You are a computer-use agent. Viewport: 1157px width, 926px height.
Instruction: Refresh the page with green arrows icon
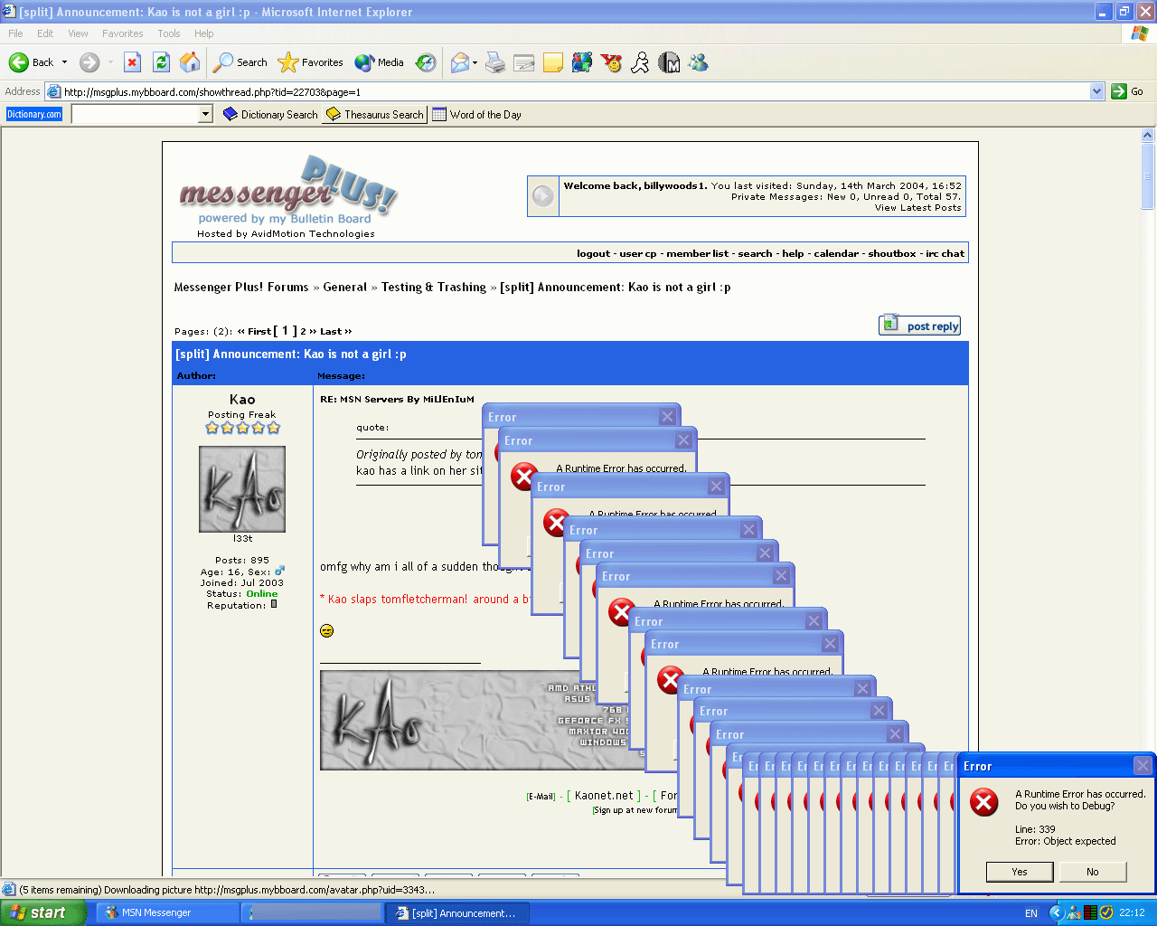click(161, 62)
